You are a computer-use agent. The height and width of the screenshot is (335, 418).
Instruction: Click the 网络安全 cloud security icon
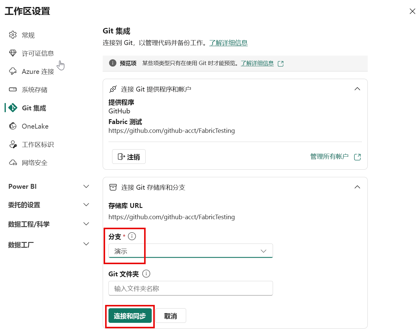12,162
